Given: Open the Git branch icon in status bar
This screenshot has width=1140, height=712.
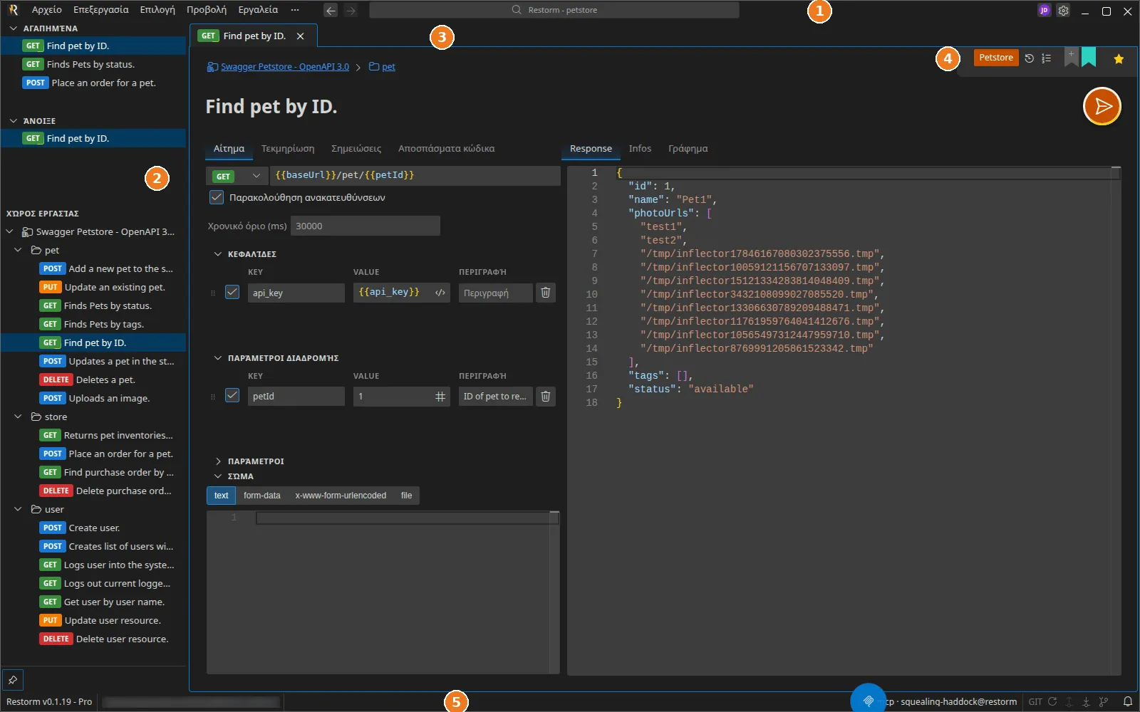Looking at the screenshot, I should [1104, 701].
